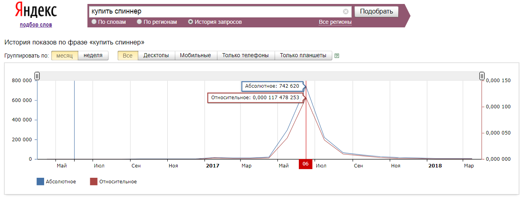
Task: Open the Все регионы region selector
Action: click(335, 22)
